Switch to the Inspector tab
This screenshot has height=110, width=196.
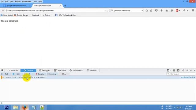click(x=13, y=70)
